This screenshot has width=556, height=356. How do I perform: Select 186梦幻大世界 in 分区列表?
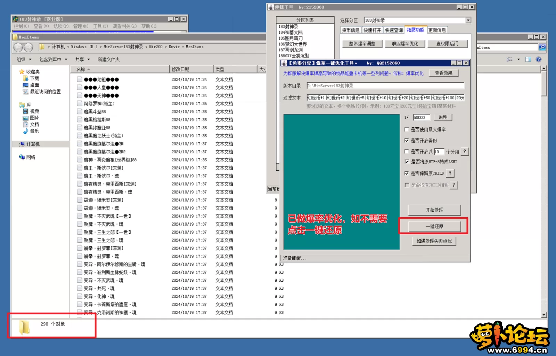click(x=293, y=44)
